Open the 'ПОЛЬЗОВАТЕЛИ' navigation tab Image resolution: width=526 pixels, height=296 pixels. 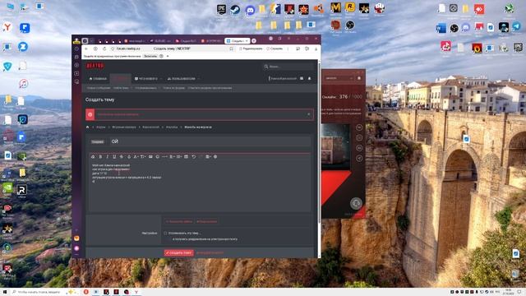click(x=182, y=79)
